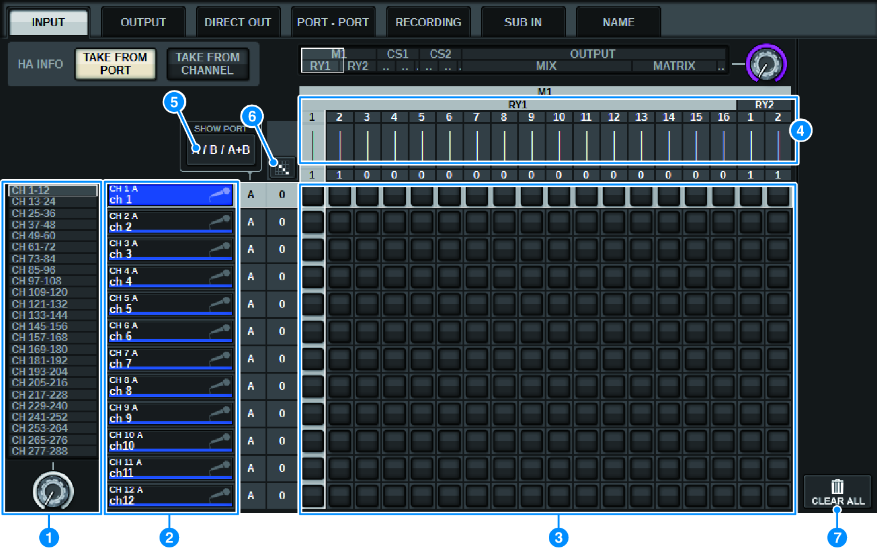
Task: Click the purple port selection knob
Action: pos(766,64)
